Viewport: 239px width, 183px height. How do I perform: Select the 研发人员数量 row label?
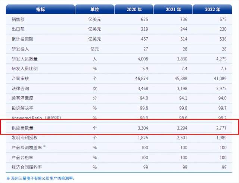(x=25, y=59)
